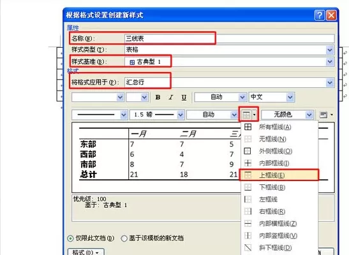Expand the cell alignment dropdown arrow
This screenshot has width=349, height=255.
332,115
